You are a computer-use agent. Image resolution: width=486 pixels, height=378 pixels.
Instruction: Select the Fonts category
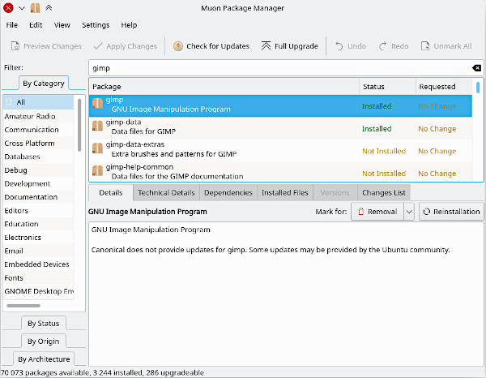point(38,278)
